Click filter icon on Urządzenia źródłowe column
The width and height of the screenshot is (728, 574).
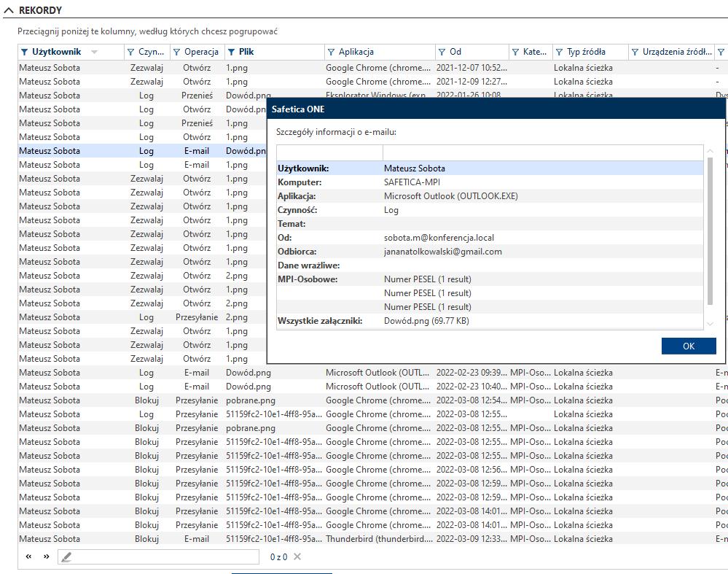point(635,53)
